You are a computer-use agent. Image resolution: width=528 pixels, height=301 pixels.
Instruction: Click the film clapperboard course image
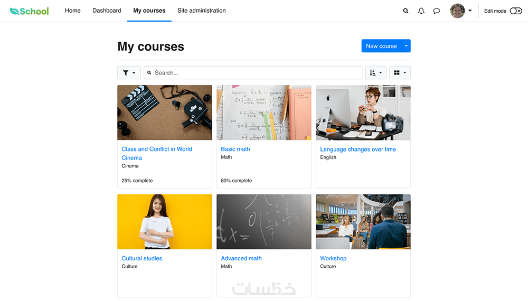(x=165, y=112)
